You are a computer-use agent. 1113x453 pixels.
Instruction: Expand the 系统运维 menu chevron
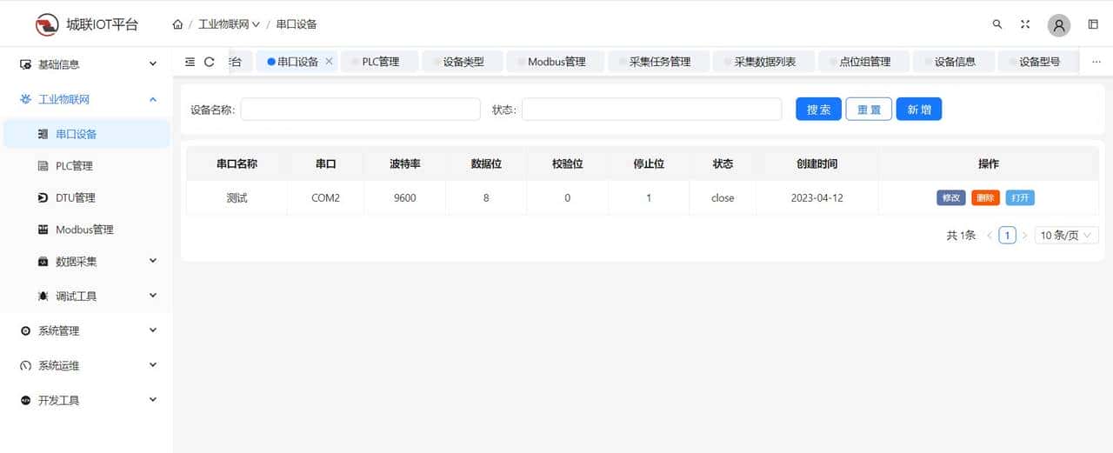[153, 365]
